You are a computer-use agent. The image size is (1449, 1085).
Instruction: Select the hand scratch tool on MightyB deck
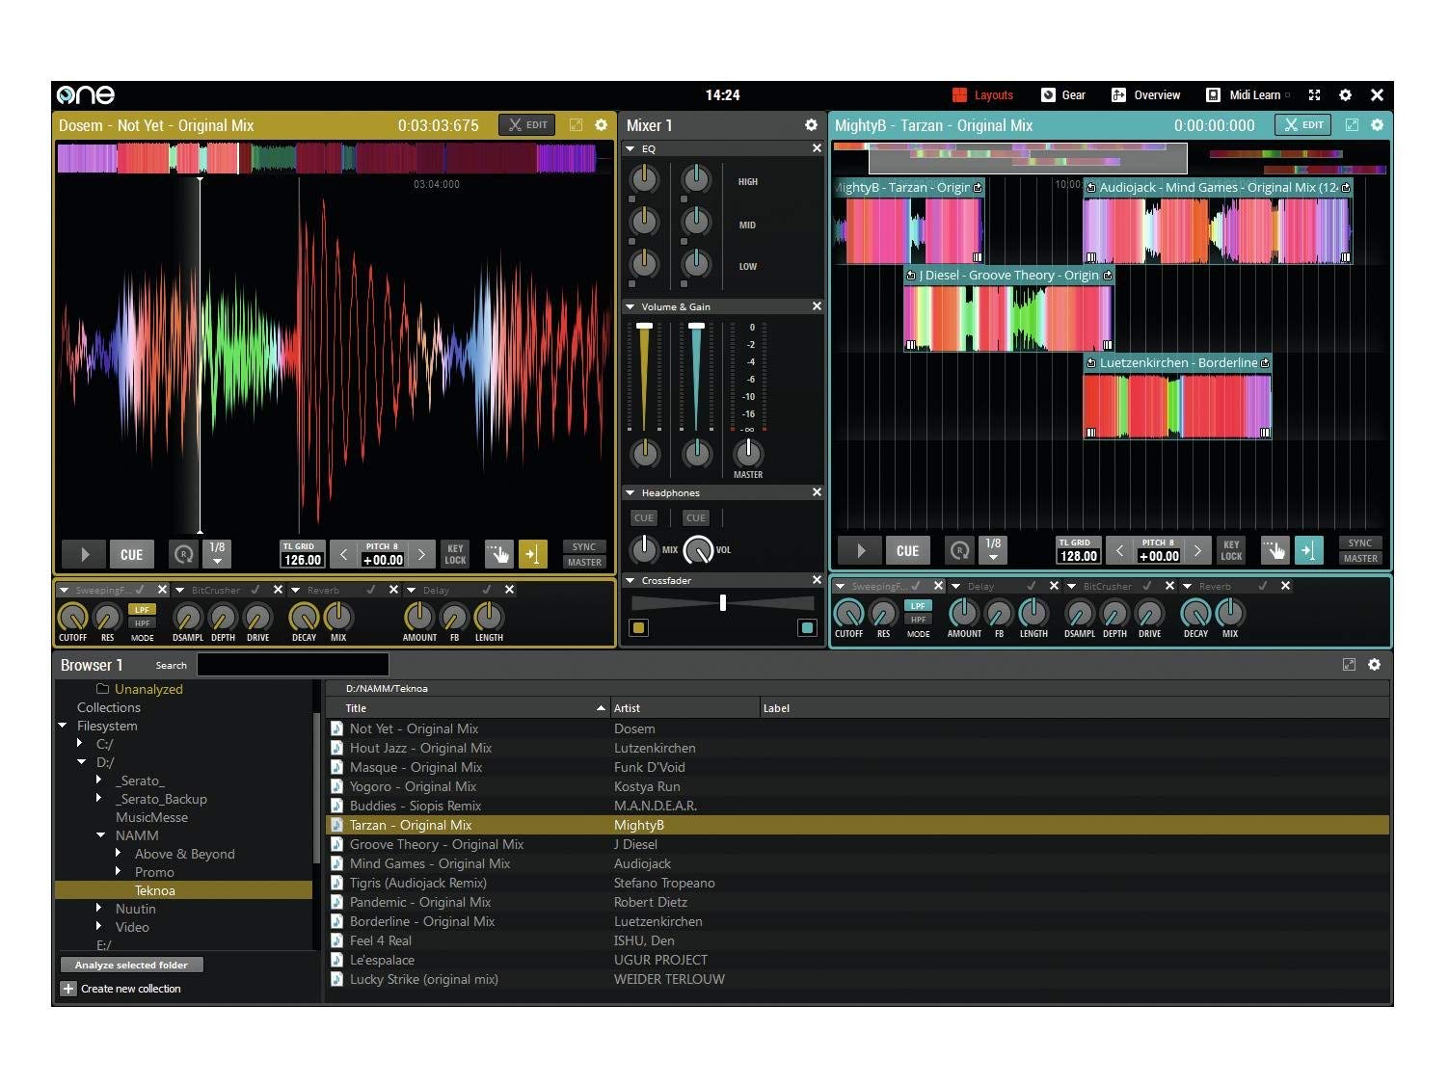[x=1275, y=550]
